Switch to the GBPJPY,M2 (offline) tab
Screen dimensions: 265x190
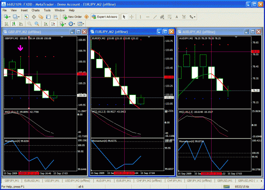coord(199,181)
